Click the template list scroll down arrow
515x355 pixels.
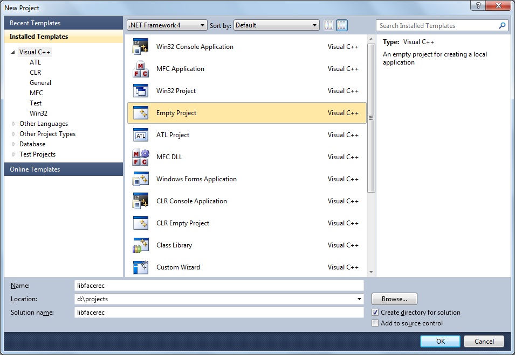click(x=371, y=272)
